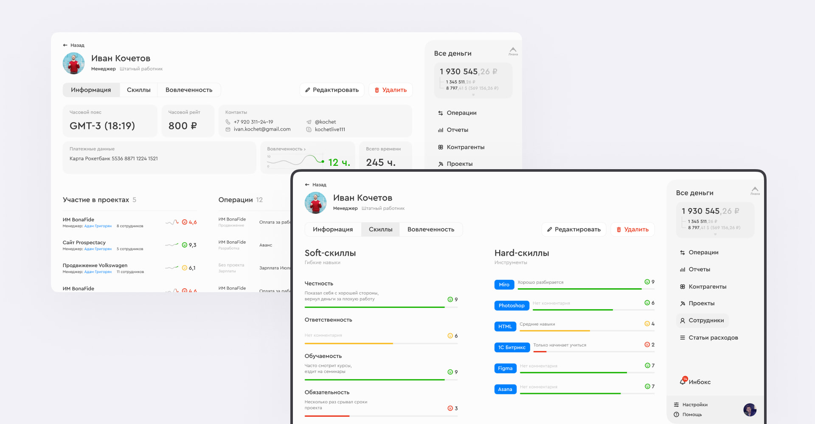Click the Обязательность skill progress bar
Screen dimensions: 815x424
(381, 416)
